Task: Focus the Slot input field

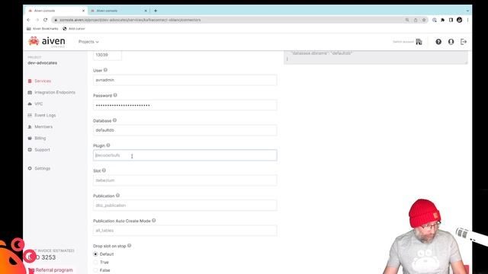Action: [185, 180]
